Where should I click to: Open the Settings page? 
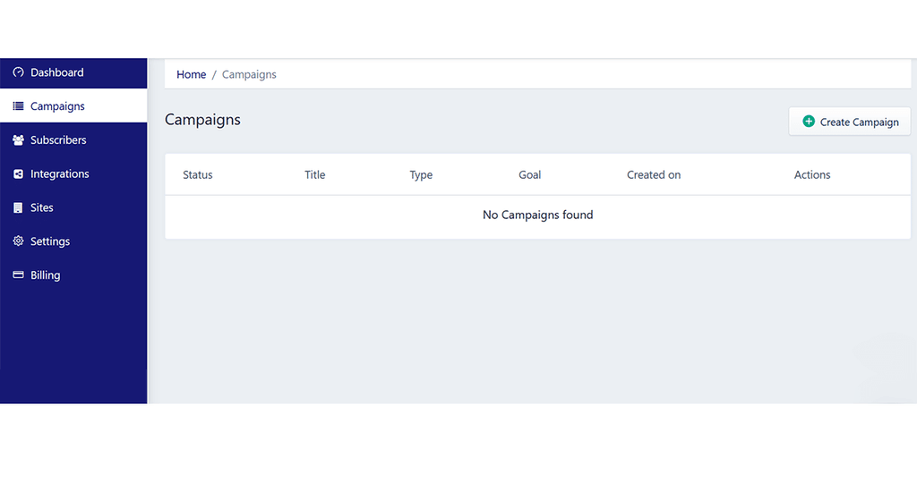tap(73, 241)
